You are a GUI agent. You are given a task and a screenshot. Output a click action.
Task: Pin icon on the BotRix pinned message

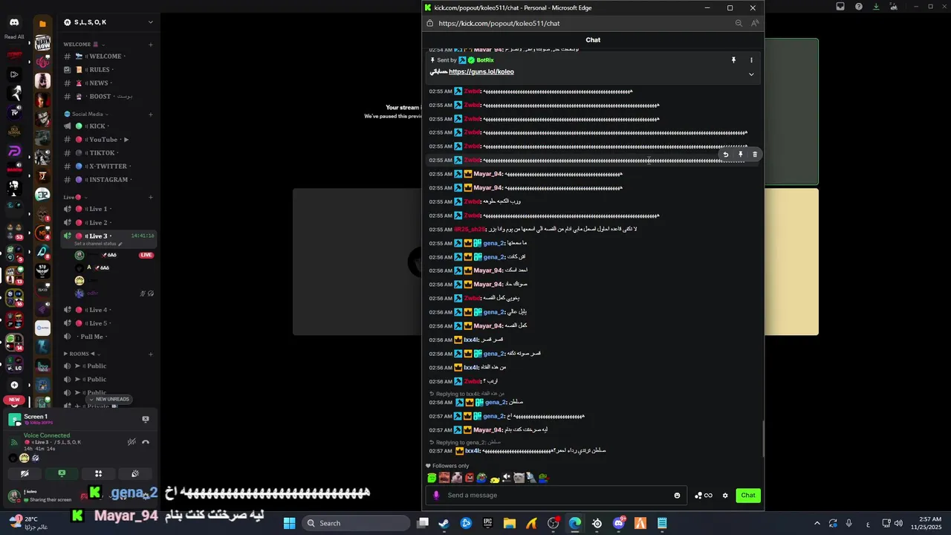pyautogui.click(x=733, y=60)
